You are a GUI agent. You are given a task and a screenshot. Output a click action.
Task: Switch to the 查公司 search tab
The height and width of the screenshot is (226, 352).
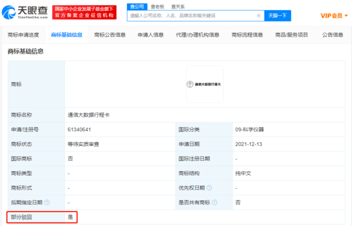pyautogui.click(x=137, y=7)
